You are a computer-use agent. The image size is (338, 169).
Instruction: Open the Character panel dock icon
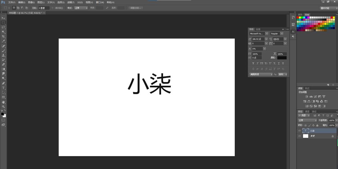click(x=293, y=31)
